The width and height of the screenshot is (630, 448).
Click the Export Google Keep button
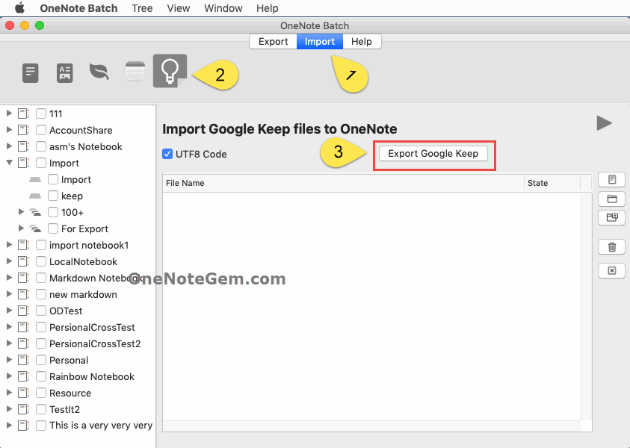point(433,154)
